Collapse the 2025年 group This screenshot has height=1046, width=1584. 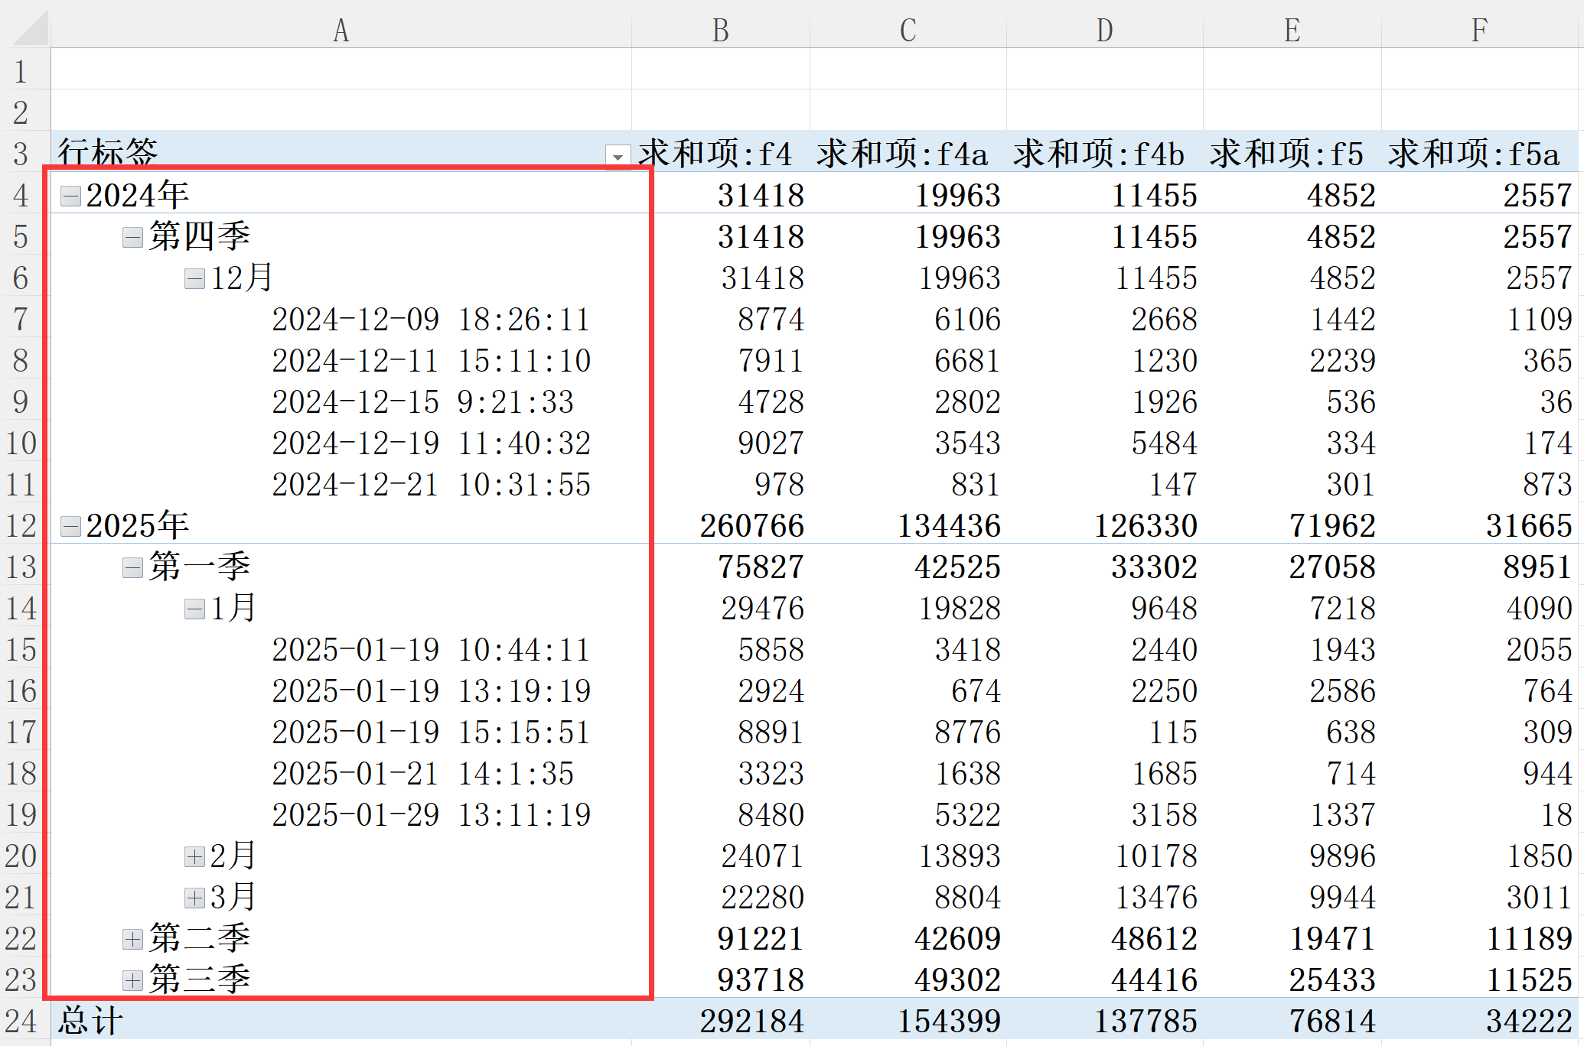point(71,527)
